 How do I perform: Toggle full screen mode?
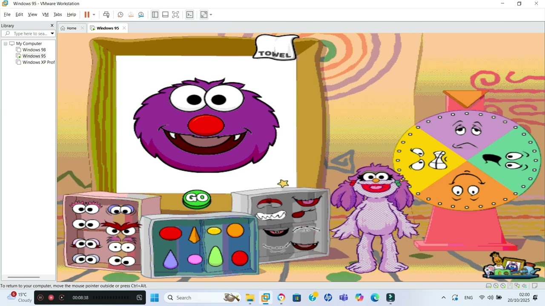pyautogui.click(x=175, y=14)
